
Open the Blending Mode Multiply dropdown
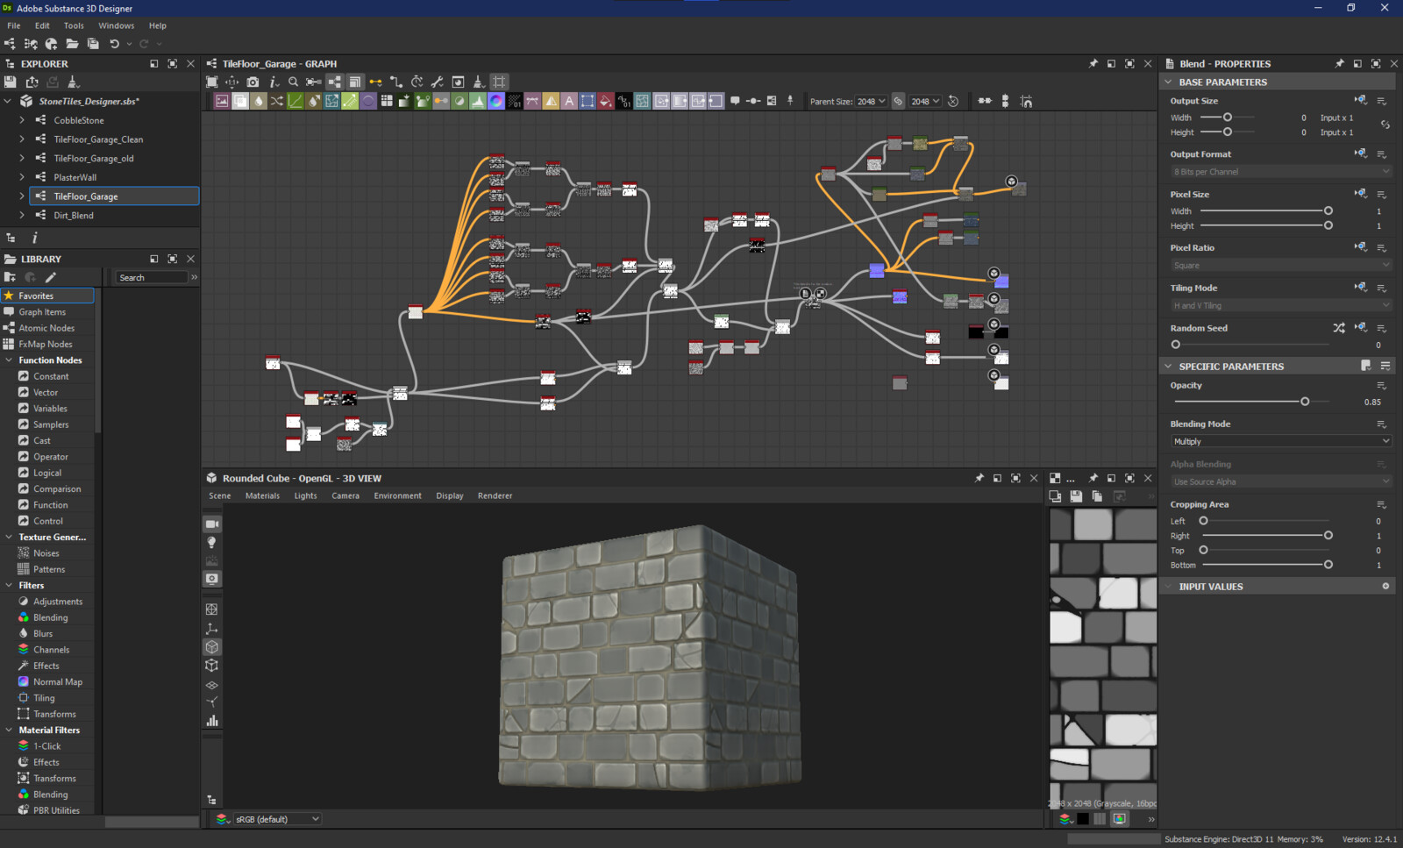[1281, 441]
